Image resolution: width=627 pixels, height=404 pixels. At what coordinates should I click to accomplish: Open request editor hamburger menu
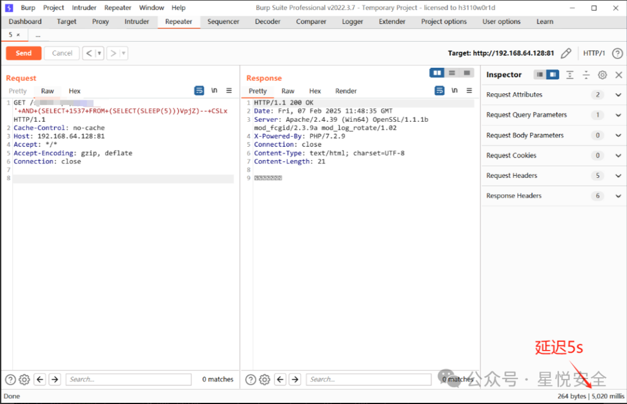point(229,90)
